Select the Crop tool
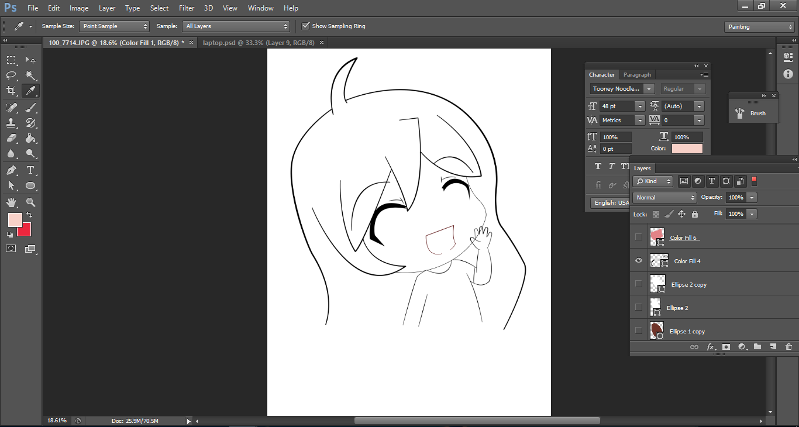Image resolution: width=799 pixels, height=427 pixels. [x=11, y=91]
